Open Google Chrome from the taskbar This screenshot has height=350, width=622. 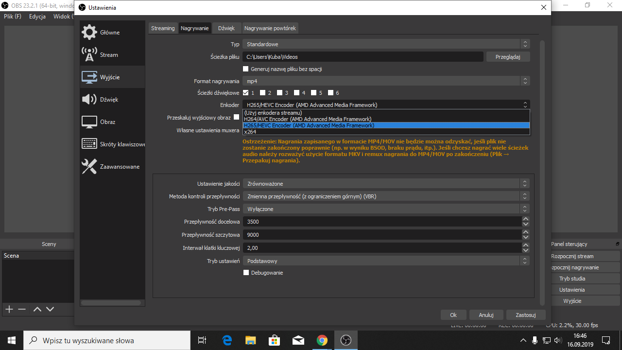322,340
